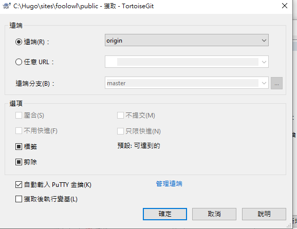Select the 遠端(R) radio button
This screenshot has height=229, width=297.
[x=18, y=42]
